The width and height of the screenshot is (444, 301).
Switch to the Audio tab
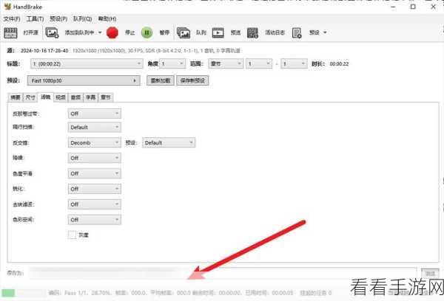pyautogui.click(x=75, y=97)
